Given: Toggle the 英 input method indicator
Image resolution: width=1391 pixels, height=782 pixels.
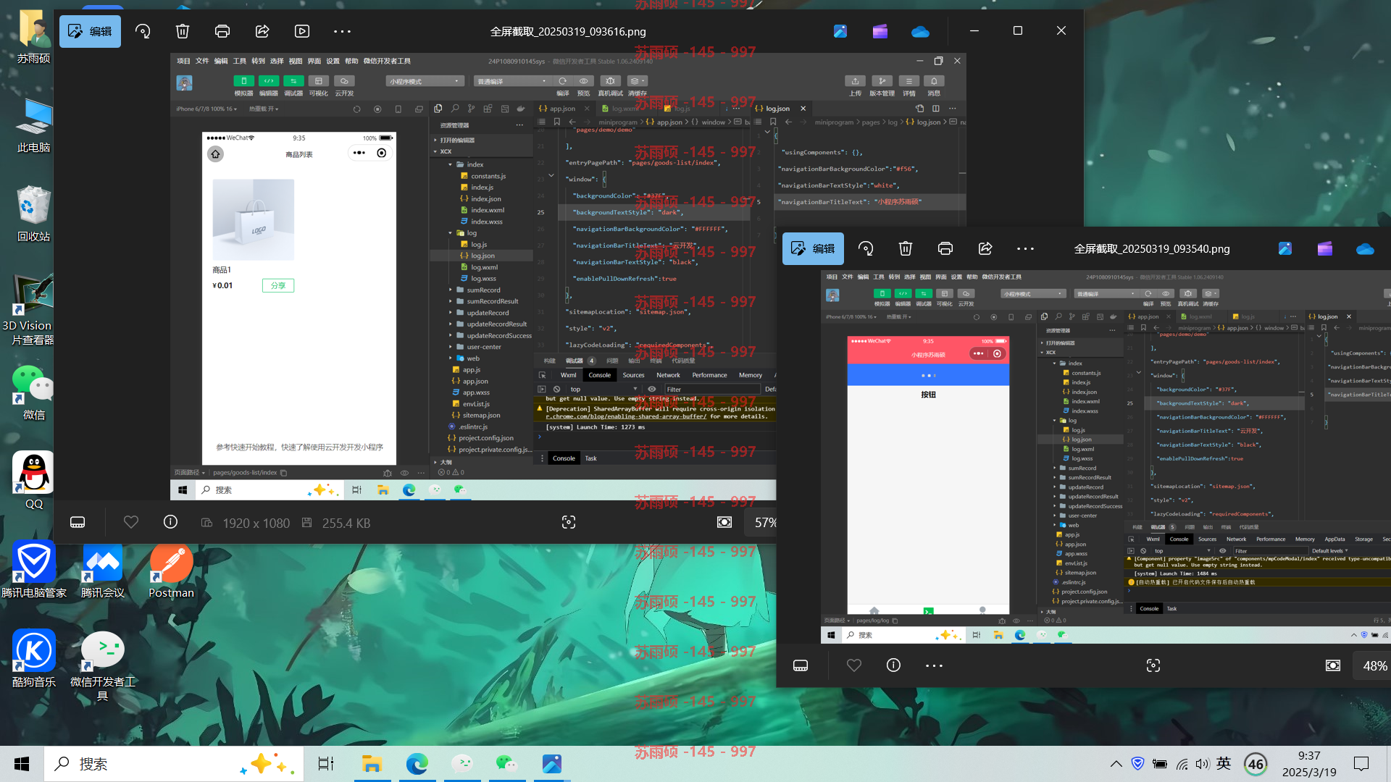Looking at the screenshot, I should 1224,764.
